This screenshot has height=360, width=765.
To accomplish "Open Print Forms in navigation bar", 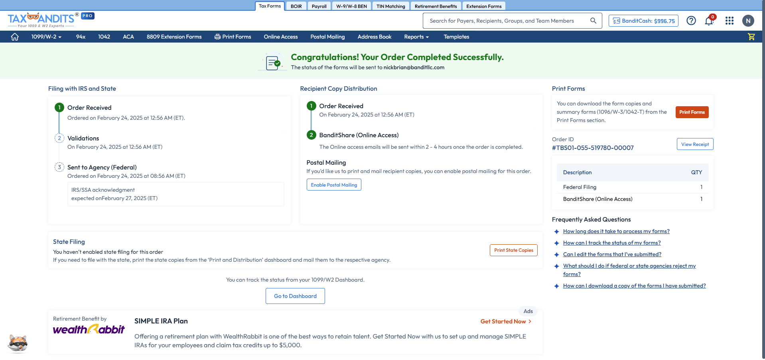I will [x=233, y=37].
